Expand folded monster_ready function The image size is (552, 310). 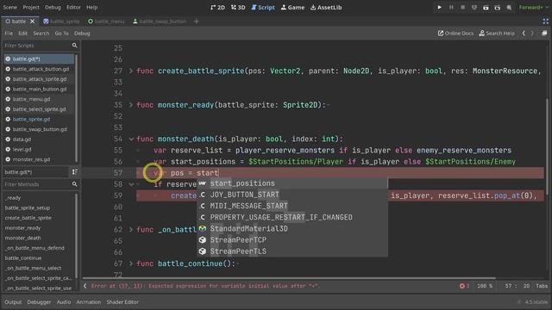(131, 105)
